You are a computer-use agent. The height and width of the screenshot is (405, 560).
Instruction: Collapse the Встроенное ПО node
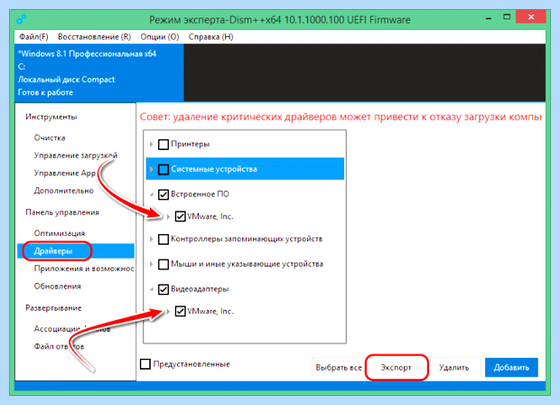[x=152, y=194]
